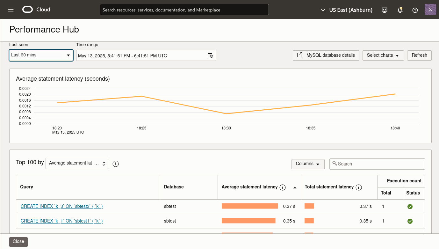
Task: Open the Cloud Shell developer console icon
Action: 384,10
